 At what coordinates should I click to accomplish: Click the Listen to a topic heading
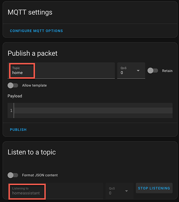click(x=32, y=152)
